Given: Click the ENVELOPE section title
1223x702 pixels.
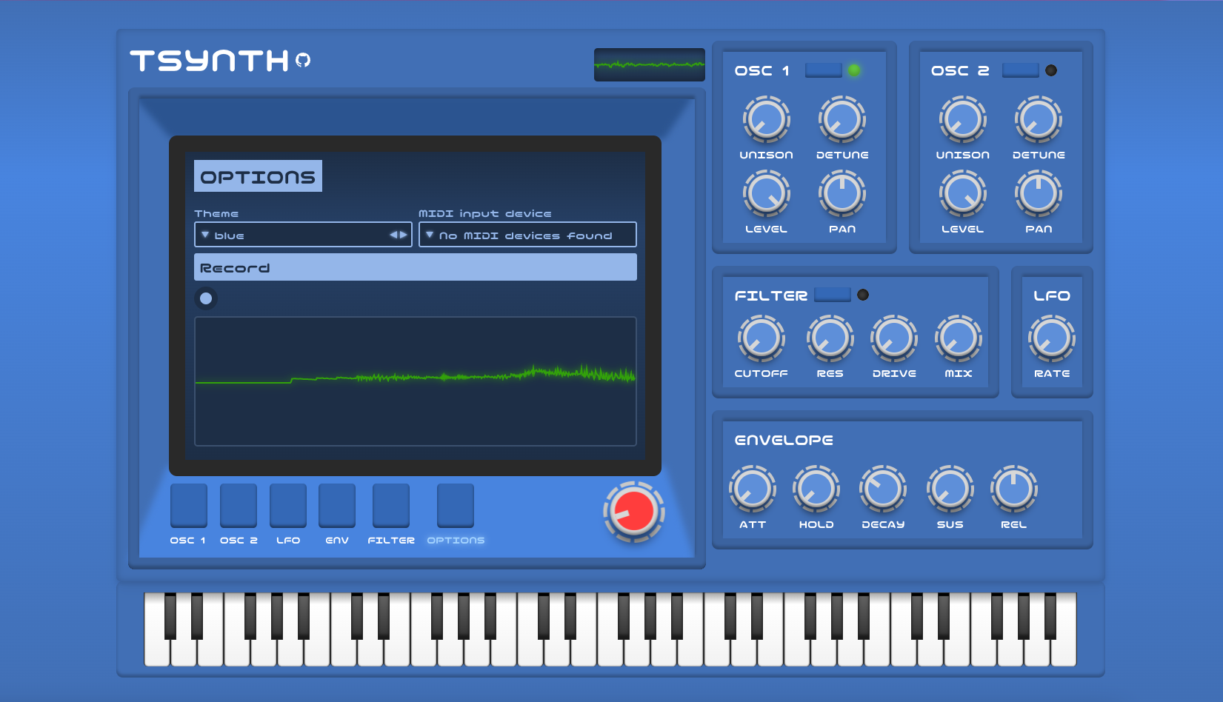Looking at the screenshot, I should 784,440.
